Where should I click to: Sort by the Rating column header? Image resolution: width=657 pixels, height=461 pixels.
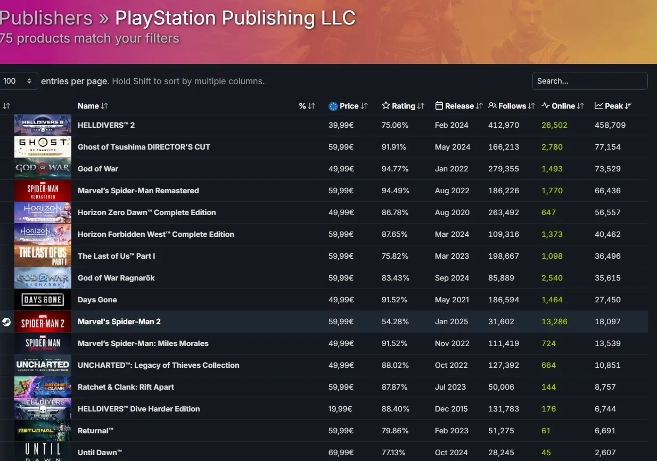coord(403,106)
